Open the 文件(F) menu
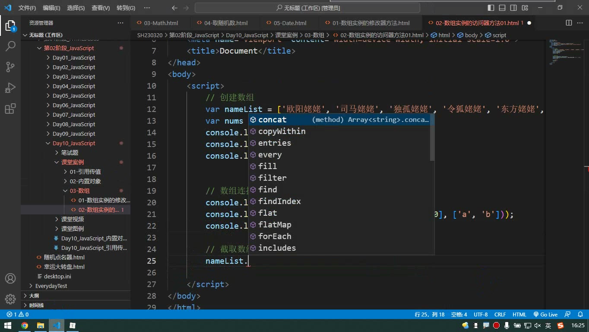589x332 pixels. [27, 8]
